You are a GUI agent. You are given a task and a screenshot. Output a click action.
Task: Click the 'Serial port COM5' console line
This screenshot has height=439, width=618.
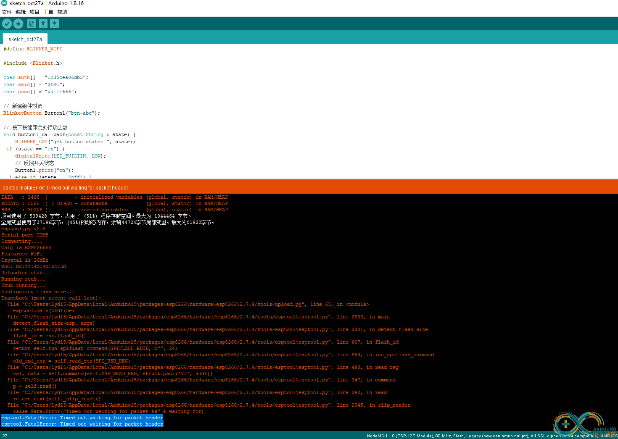tap(25, 235)
